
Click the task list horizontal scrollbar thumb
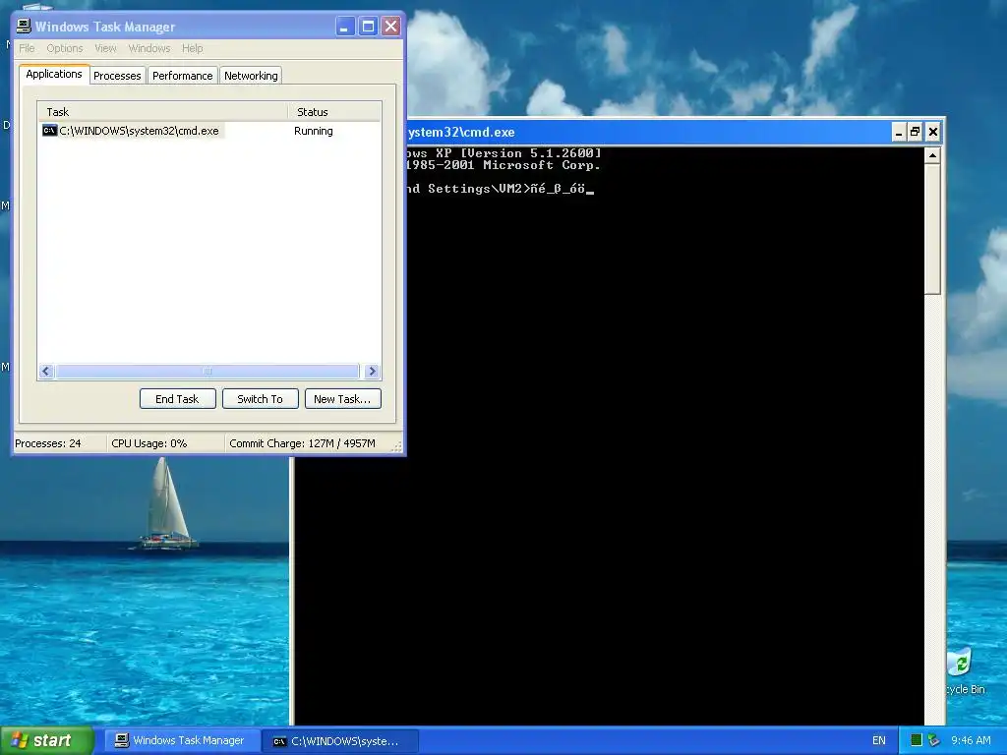tap(207, 371)
